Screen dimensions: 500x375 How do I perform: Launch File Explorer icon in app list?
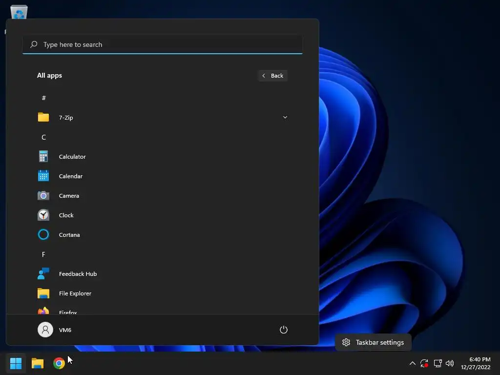pos(43,293)
